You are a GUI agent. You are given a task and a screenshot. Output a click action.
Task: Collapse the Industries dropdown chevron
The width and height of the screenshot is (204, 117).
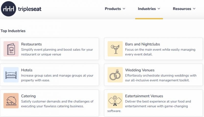(x=159, y=9)
